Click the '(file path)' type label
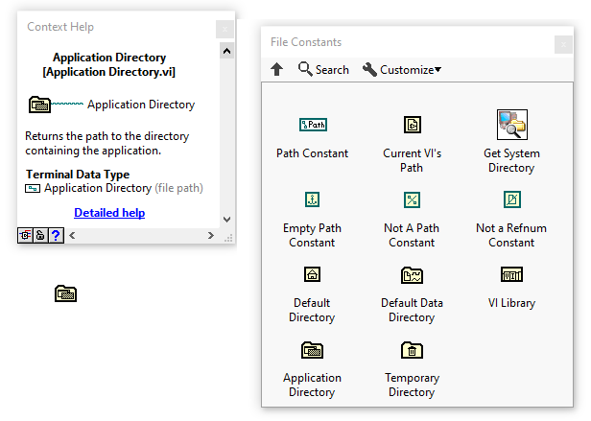The width and height of the screenshot is (591, 421). pyautogui.click(x=179, y=188)
